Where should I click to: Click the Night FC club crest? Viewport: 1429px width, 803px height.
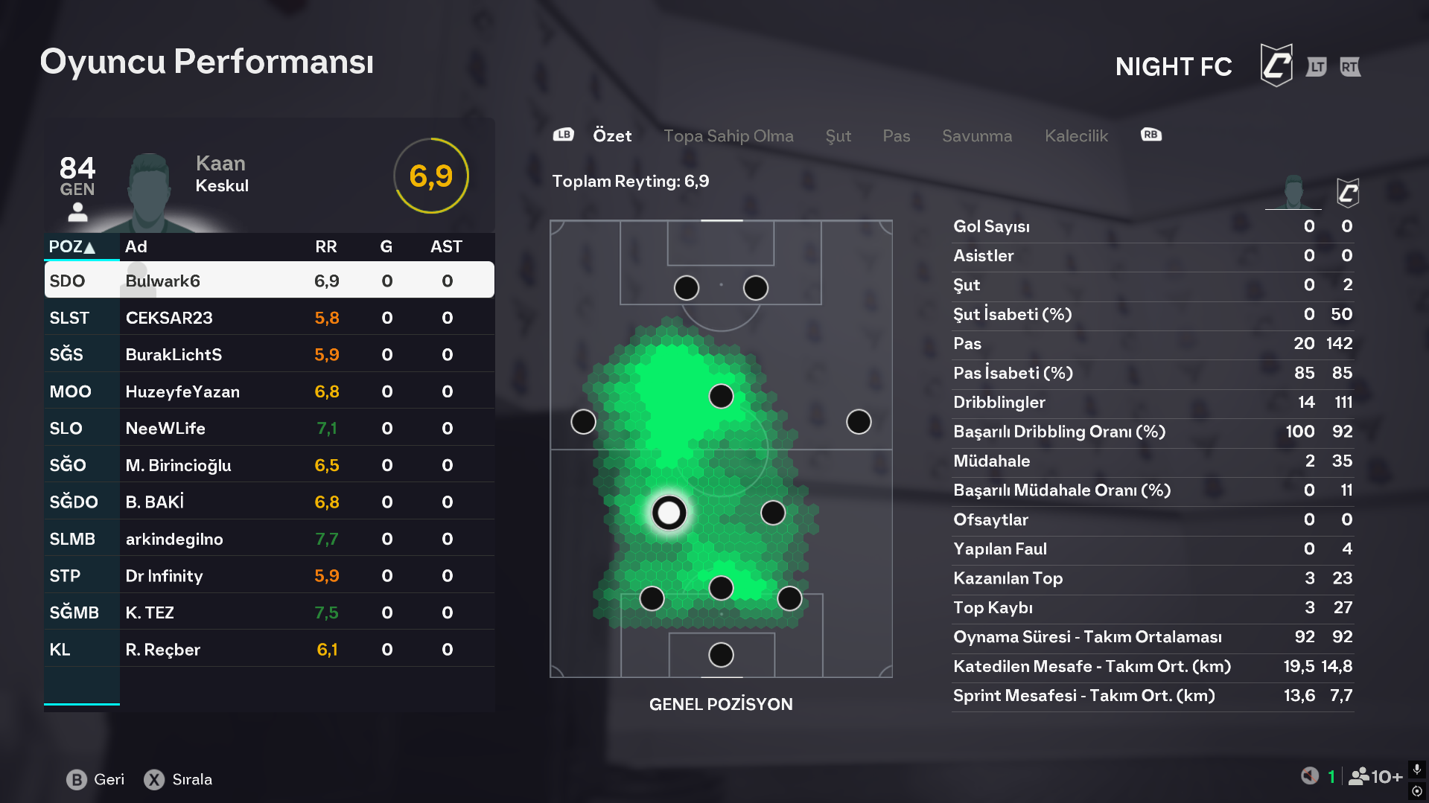click(1276, 65)
